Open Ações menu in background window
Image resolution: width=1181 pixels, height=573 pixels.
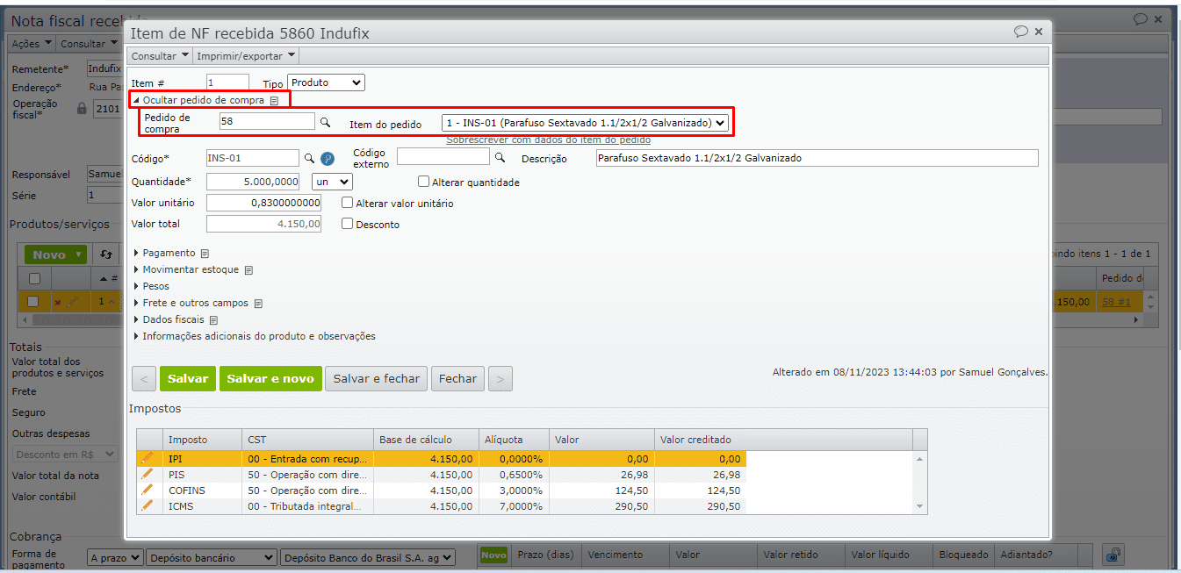[32, 43]
